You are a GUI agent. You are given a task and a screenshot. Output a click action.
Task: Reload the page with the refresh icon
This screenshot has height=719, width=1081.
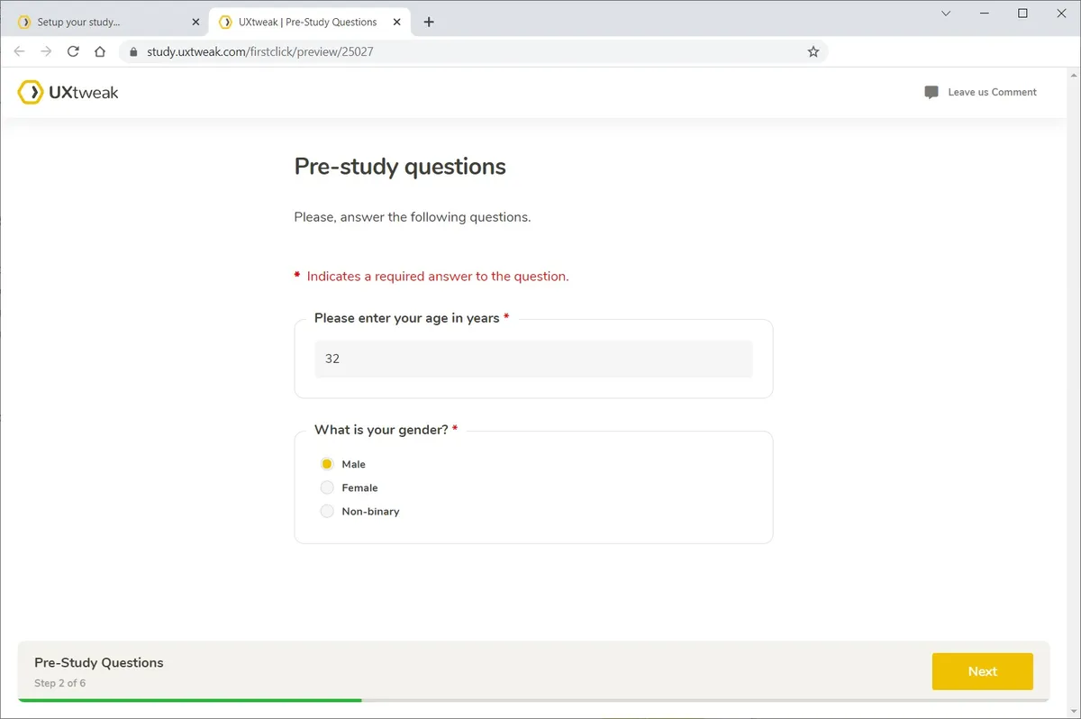(x=74, y=51)
